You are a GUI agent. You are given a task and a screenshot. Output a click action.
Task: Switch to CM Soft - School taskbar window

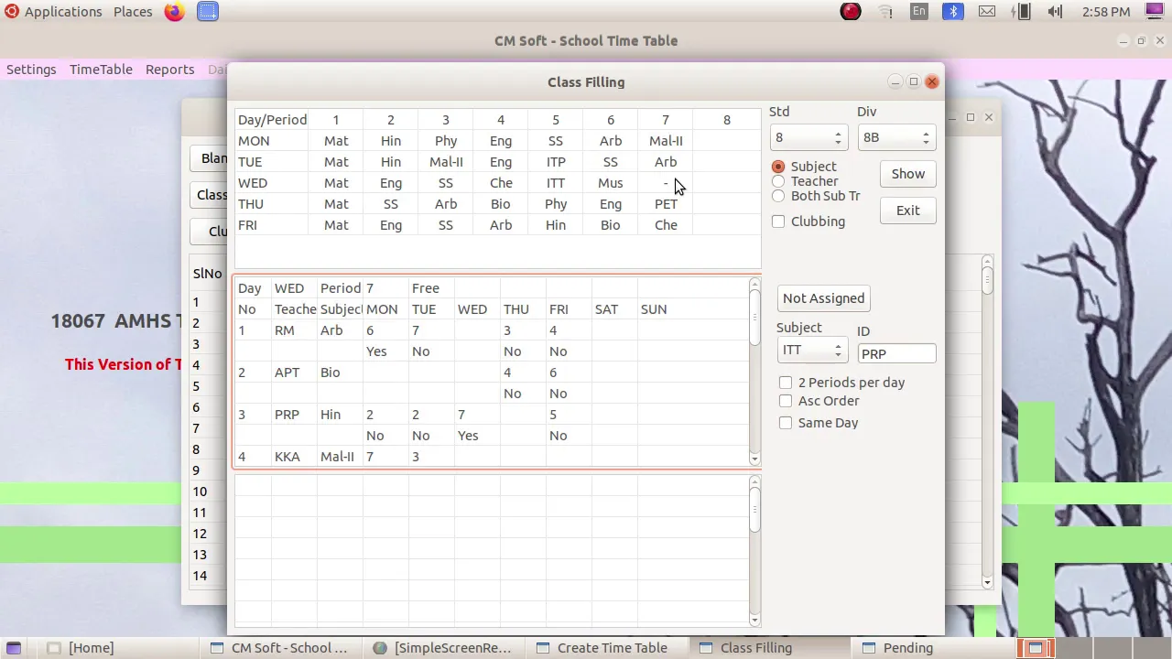[279, 648]
